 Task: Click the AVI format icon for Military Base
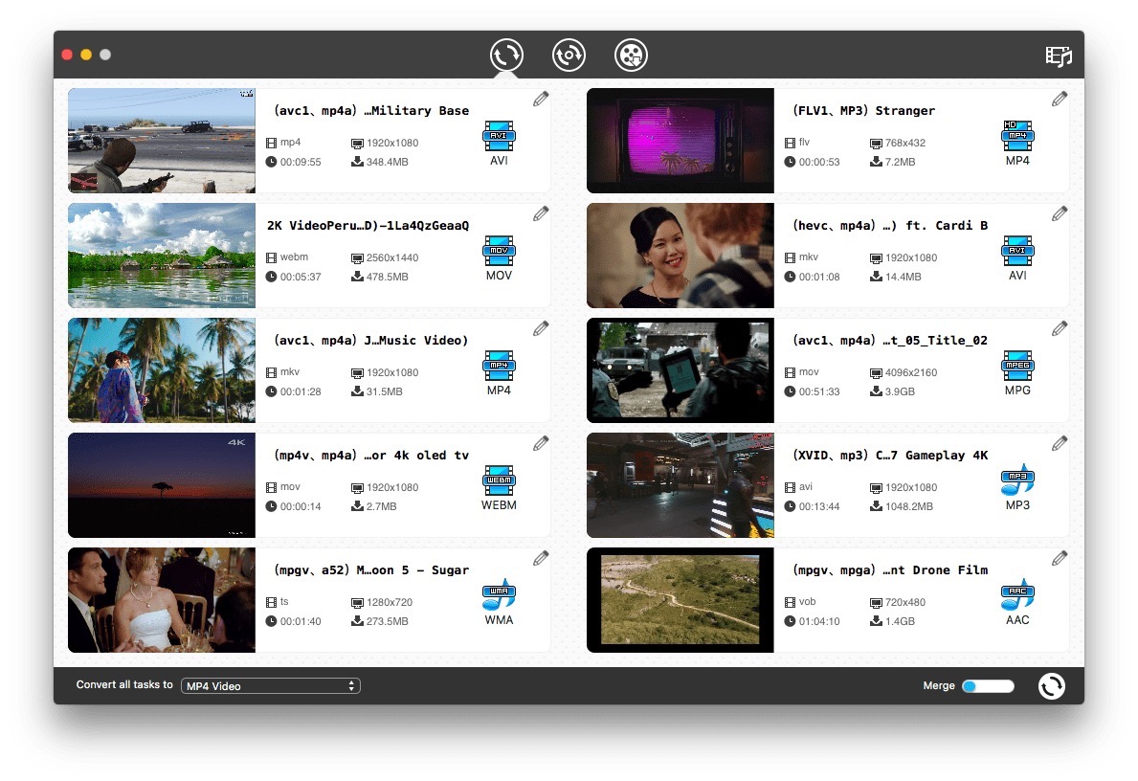point(499,137)
